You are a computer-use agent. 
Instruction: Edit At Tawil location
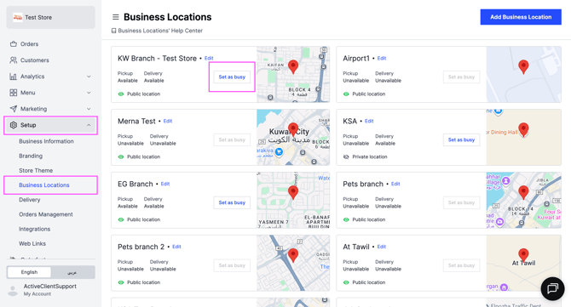[x=382, y=247]
